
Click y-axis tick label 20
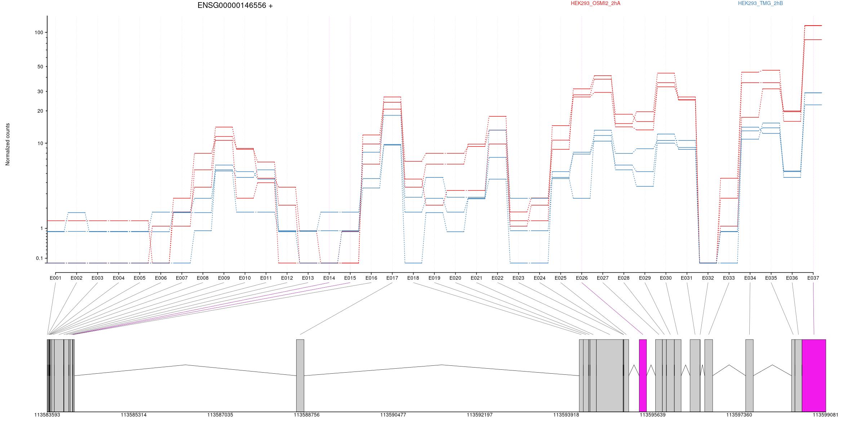point(40,111)
